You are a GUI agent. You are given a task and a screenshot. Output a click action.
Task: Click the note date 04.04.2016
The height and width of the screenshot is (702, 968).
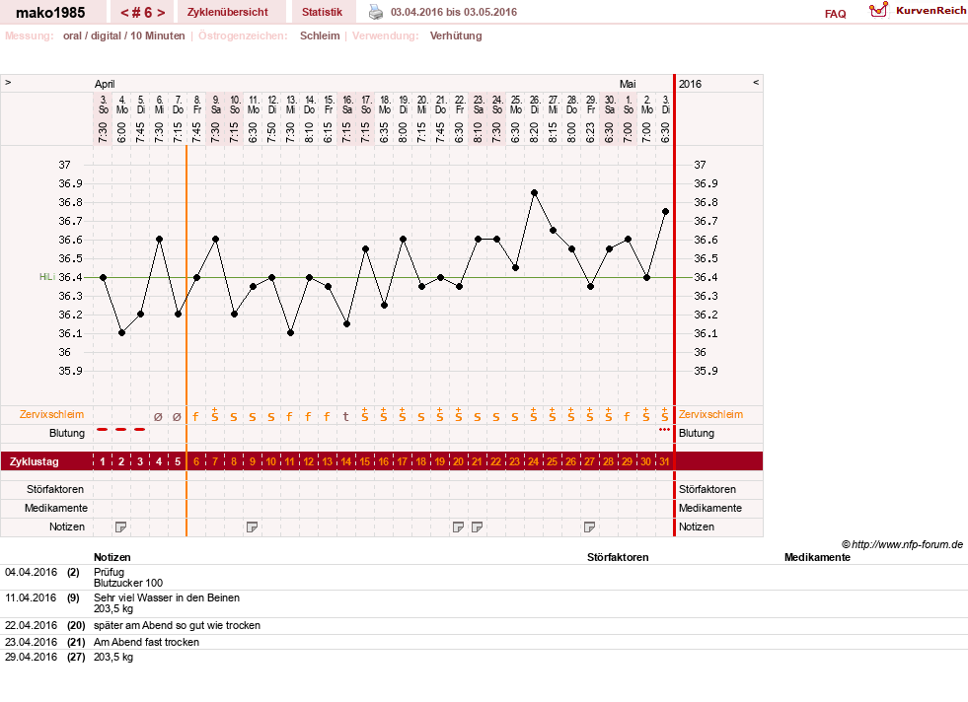(31, 572)
